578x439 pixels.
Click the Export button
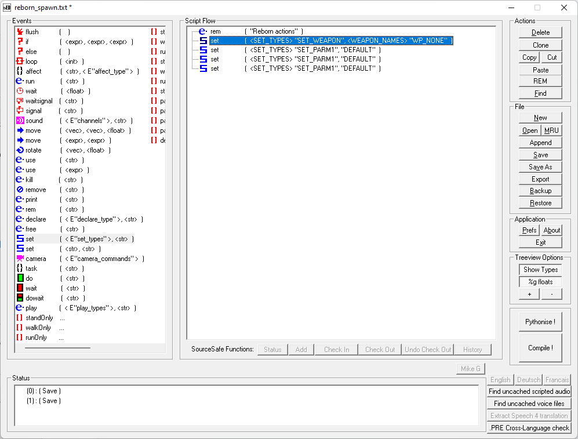point(540,179)
